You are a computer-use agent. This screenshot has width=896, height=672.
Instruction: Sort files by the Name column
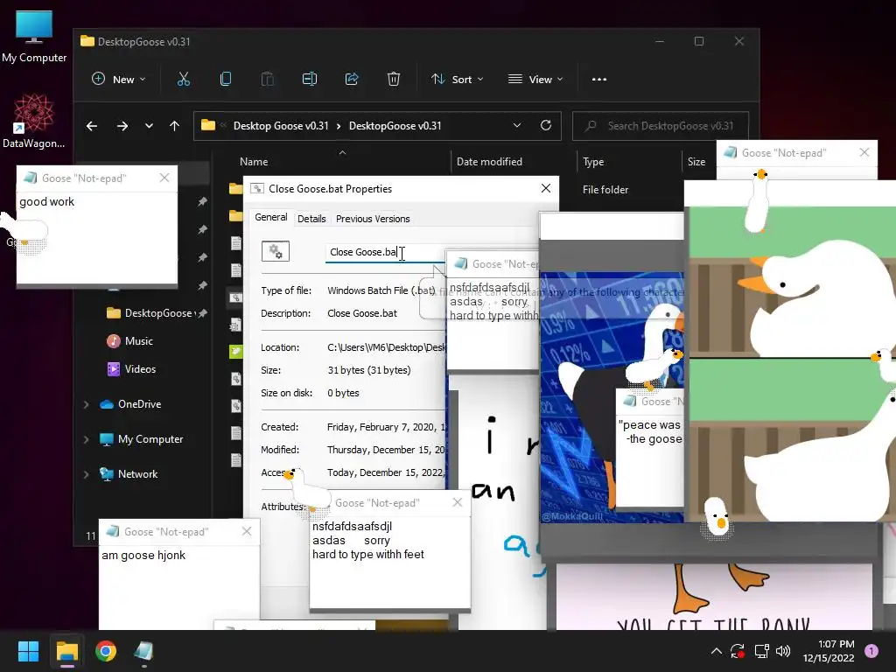point(254,162)
